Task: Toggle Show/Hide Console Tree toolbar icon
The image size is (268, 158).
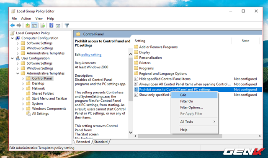Action: (x=34, y=25)
